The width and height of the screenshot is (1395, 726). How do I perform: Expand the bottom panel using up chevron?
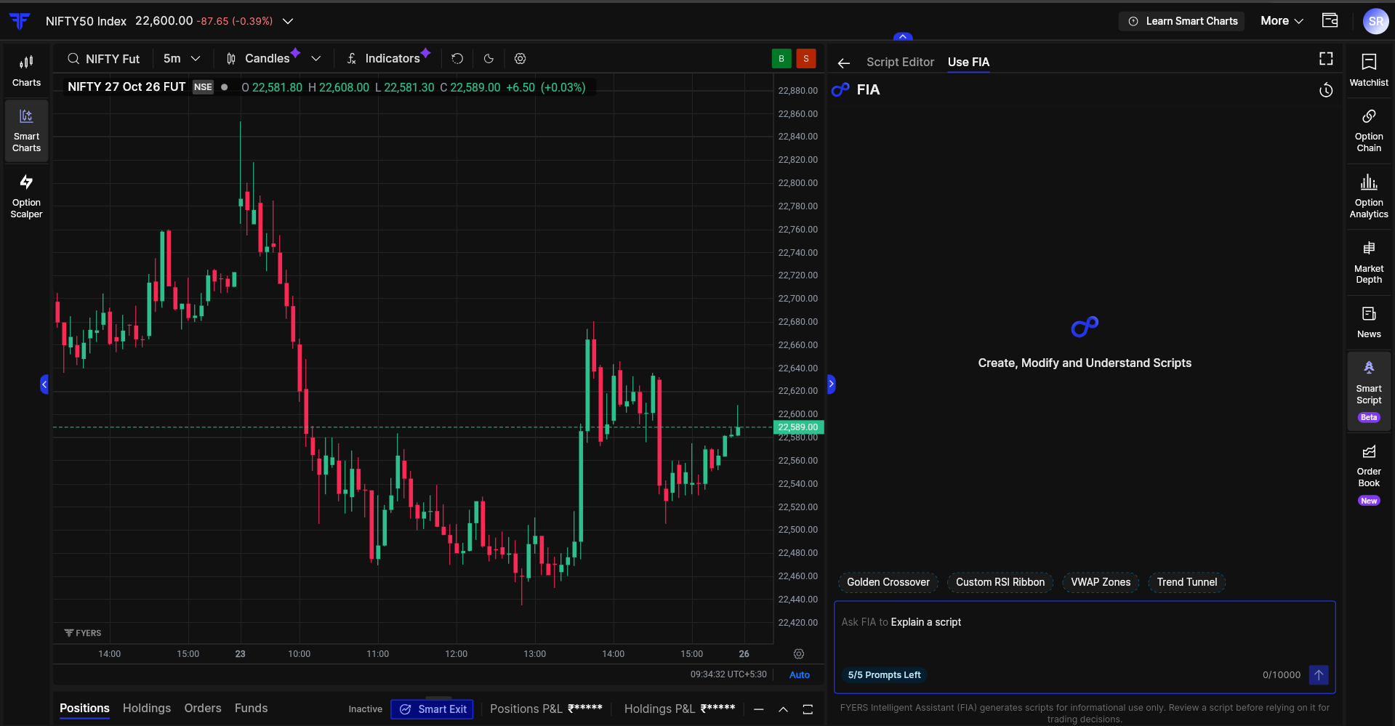(x=783, y=709)
